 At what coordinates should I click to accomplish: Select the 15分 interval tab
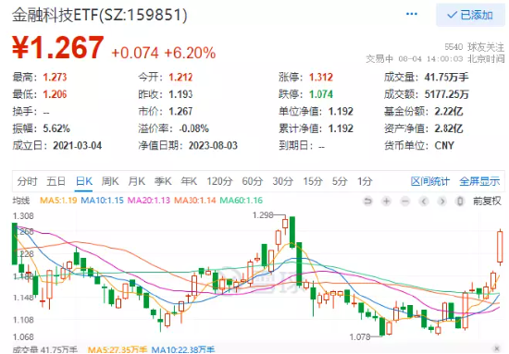(x=313, y=181)
